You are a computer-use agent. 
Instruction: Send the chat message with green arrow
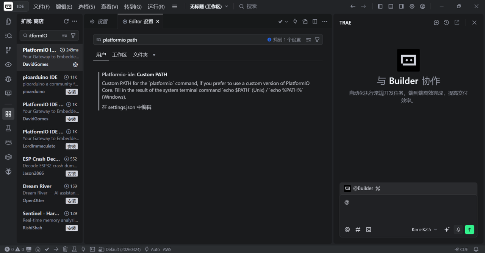tap(469, 230)
